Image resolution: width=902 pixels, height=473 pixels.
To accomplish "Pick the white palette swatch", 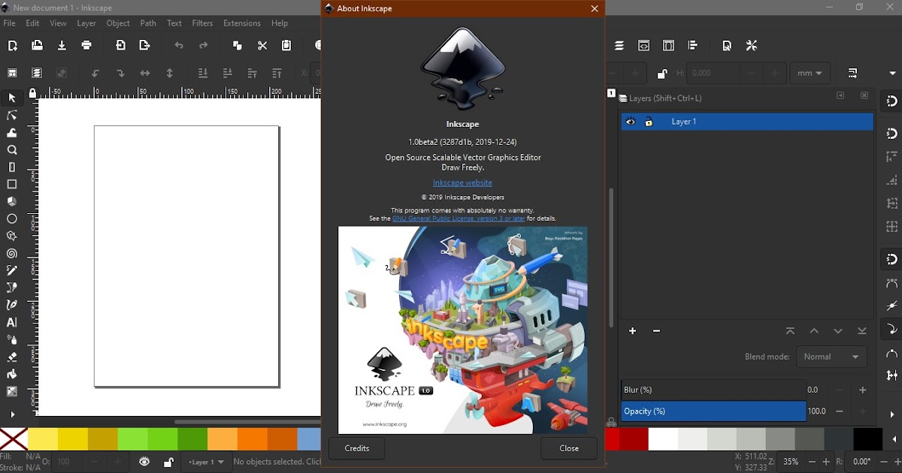I will pyautogui.click(x=663, y=439).
